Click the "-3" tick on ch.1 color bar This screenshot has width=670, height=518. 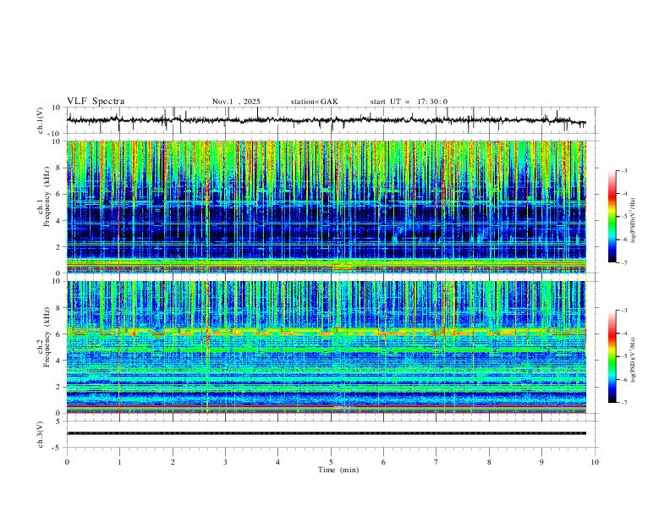(623, 170)
